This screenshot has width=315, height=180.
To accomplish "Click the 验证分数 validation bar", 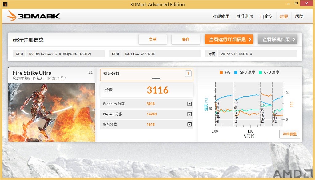I will [x=147, y=75].
